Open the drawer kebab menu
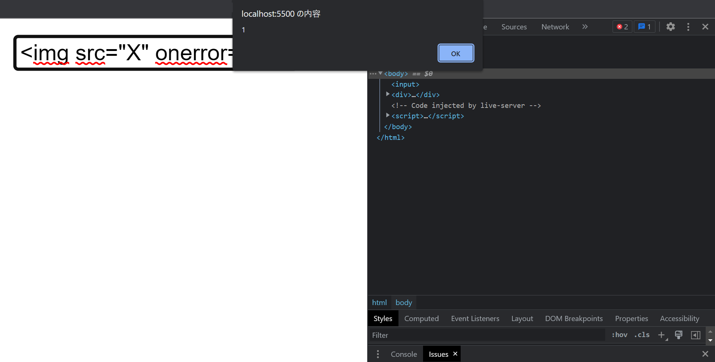The image size is (715, 362). [378, 354]
